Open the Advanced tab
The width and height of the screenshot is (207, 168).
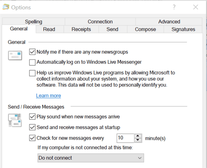click(169, 22)
